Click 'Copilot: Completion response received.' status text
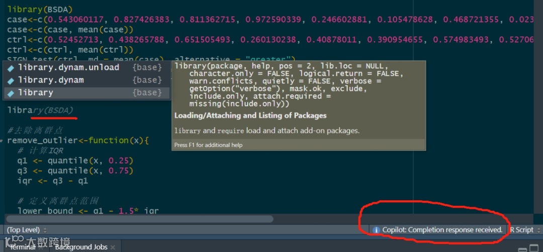543x252 pixels. pyautogui.click(x=442, y=230)
